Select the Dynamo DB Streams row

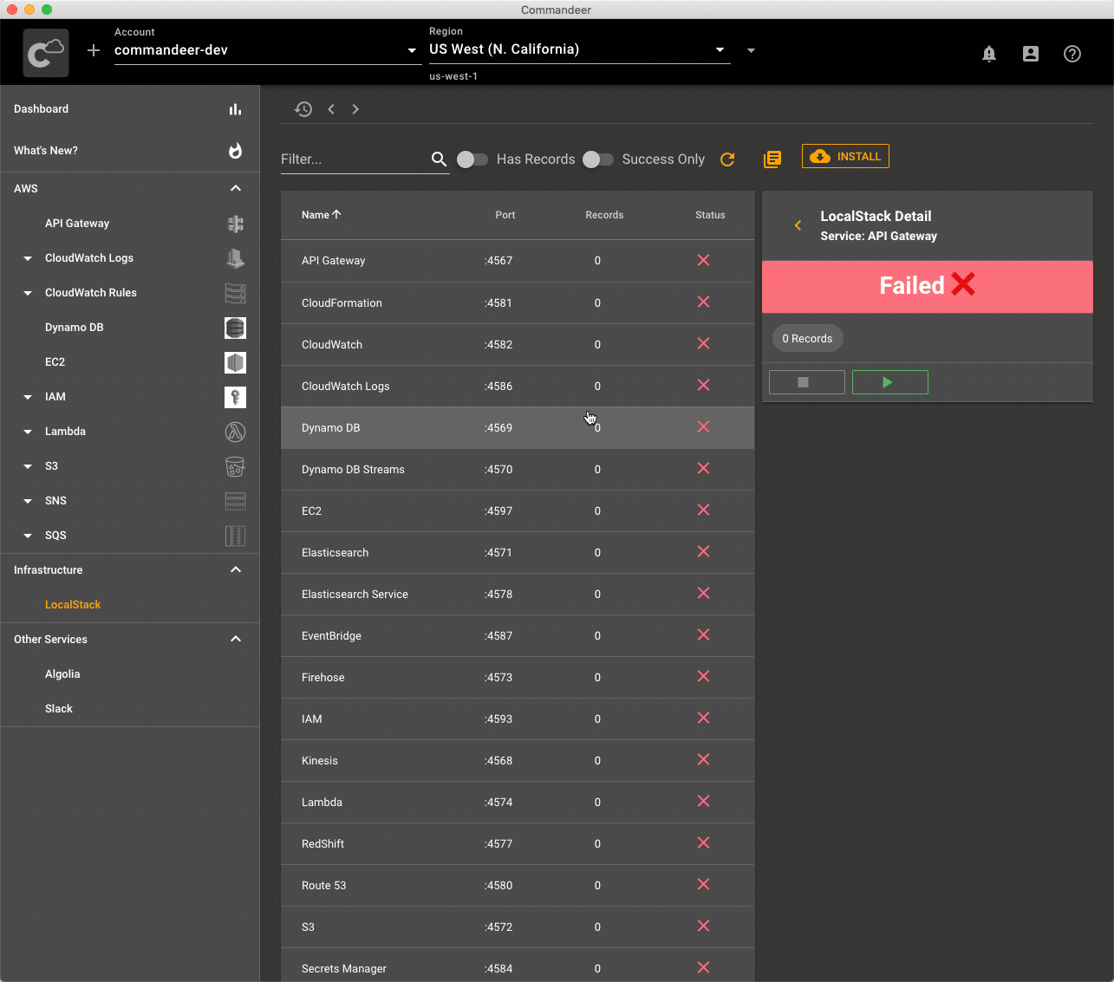[x=518, y=470]
